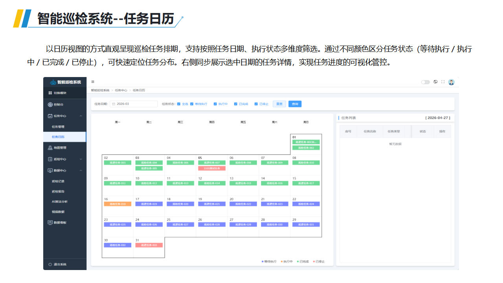Image resolution: width=503 pixels, height=283 pixels.
Task: Click the 巡逻任务-021 task on day 19
Action: pos(212,204)
